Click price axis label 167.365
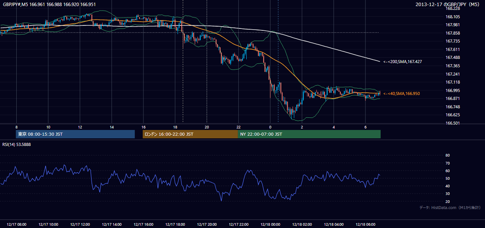The height and width of the screenshot is (228, 485). point(453,66)
